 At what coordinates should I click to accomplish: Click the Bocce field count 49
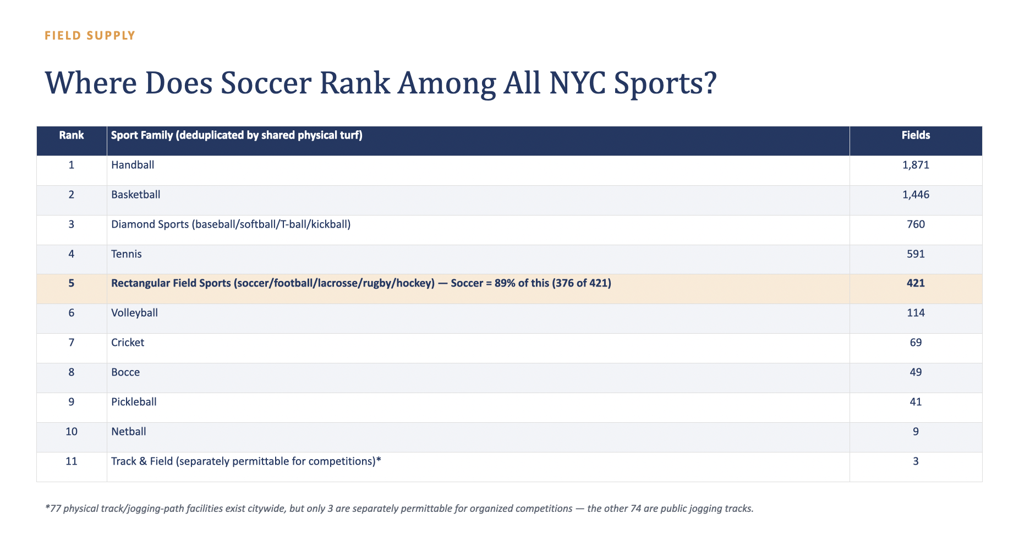click(916, 372)
